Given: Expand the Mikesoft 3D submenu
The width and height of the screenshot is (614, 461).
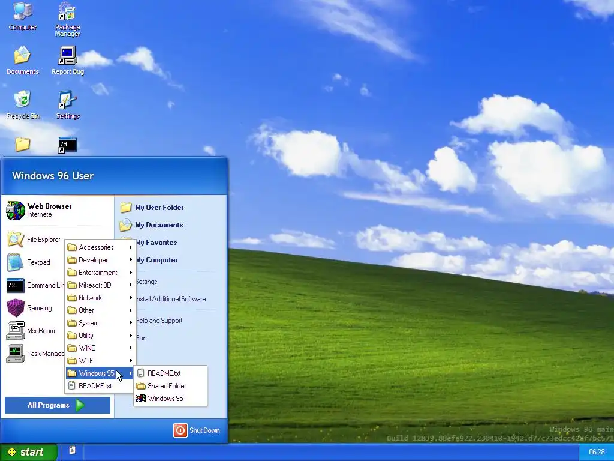Looking at the screenshot, I should (100, 285).
